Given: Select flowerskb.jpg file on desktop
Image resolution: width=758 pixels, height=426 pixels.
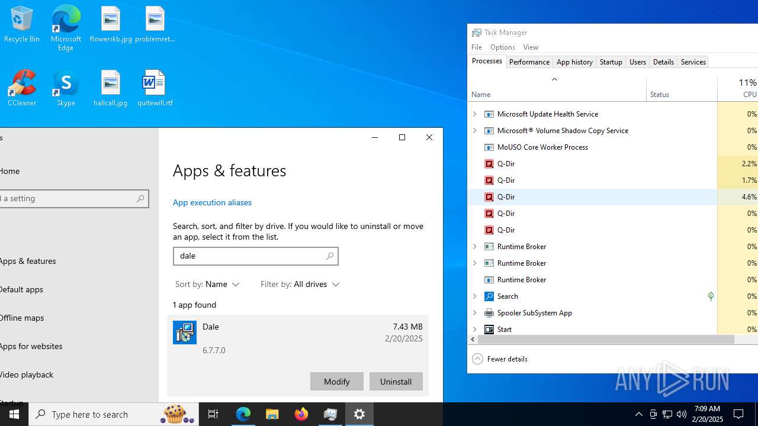Looking at the screenshot, I should point(111,25).
